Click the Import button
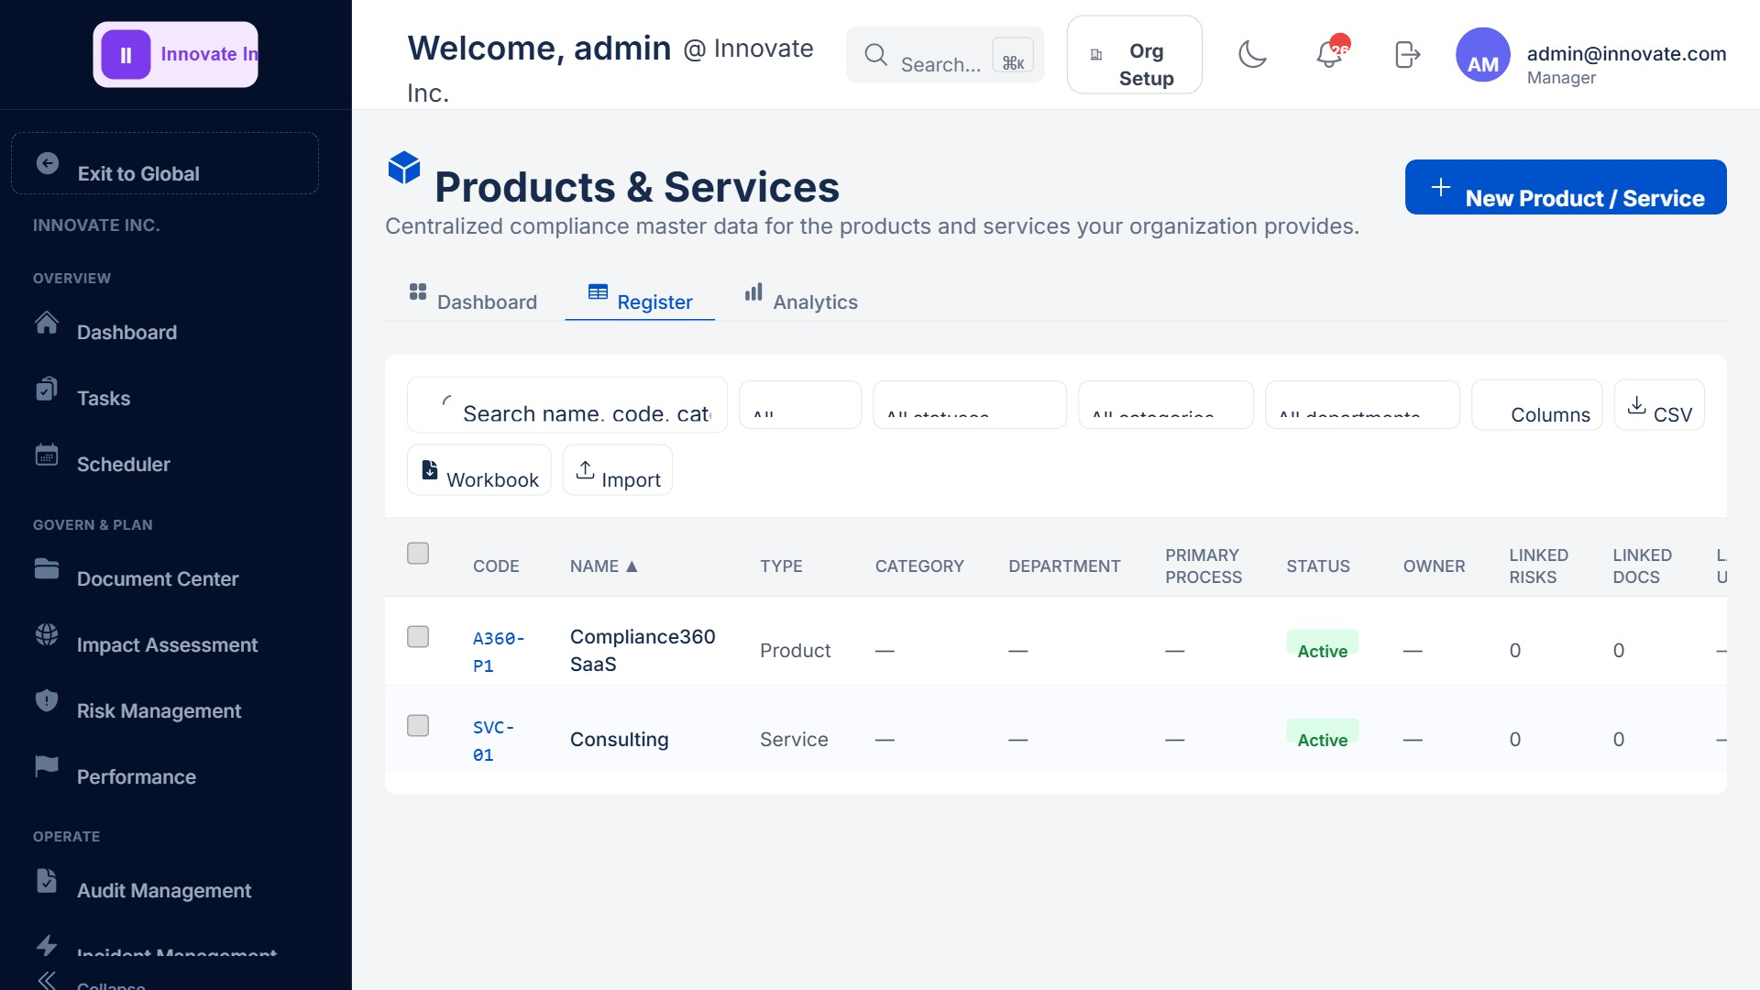Screen dimensions: 1760x990 618,470
